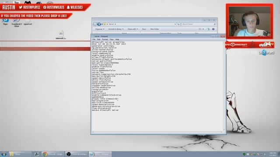
Task: Toggle the preview pane icon in Explorer
Action: point(208,29)
